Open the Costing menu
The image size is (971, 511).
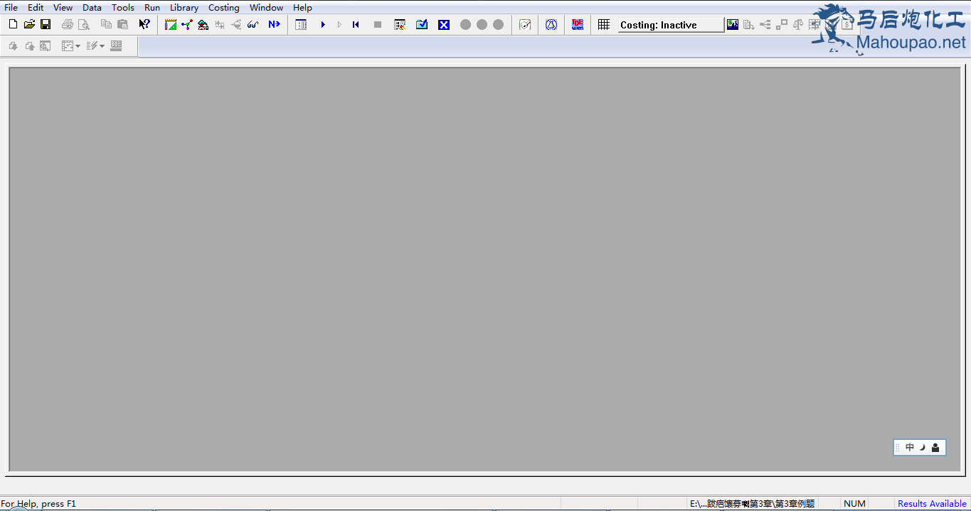tap(224, 8)
